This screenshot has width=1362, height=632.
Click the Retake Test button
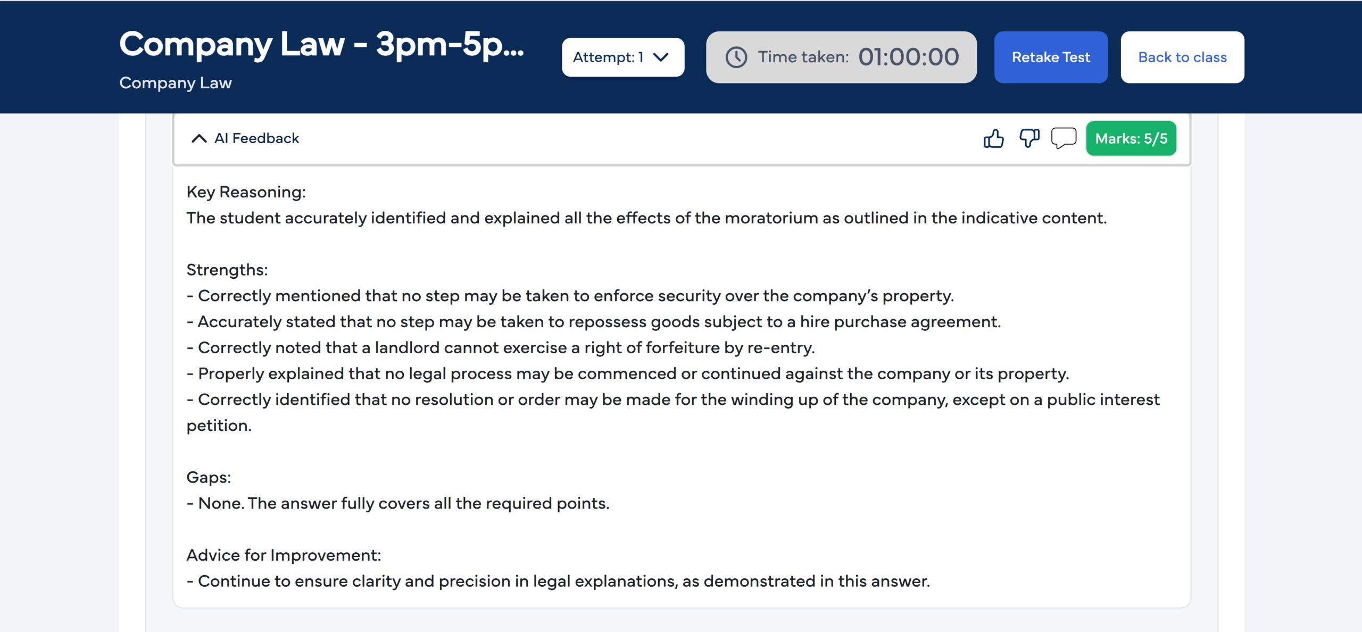click(x=1051, y=57)
